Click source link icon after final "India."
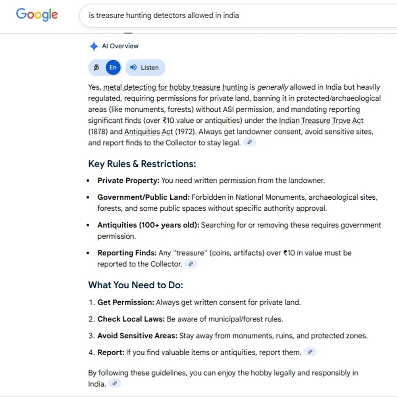Viewport: 397px width, 397px height. point(115,384)
